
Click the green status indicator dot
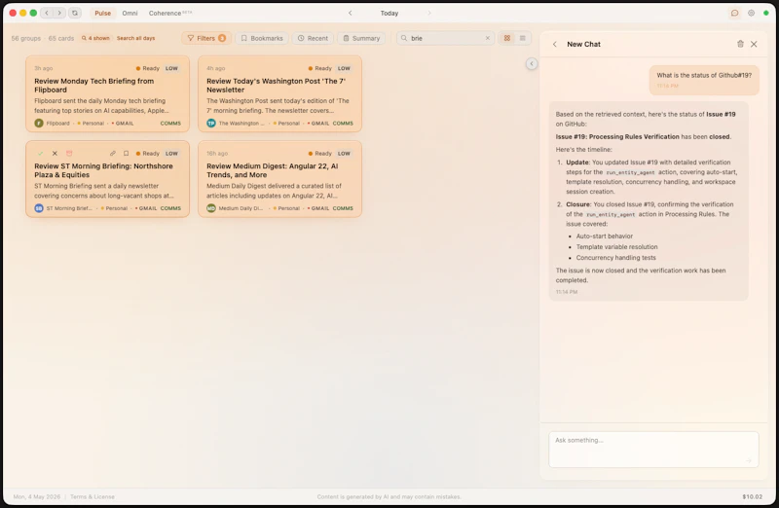766,13
